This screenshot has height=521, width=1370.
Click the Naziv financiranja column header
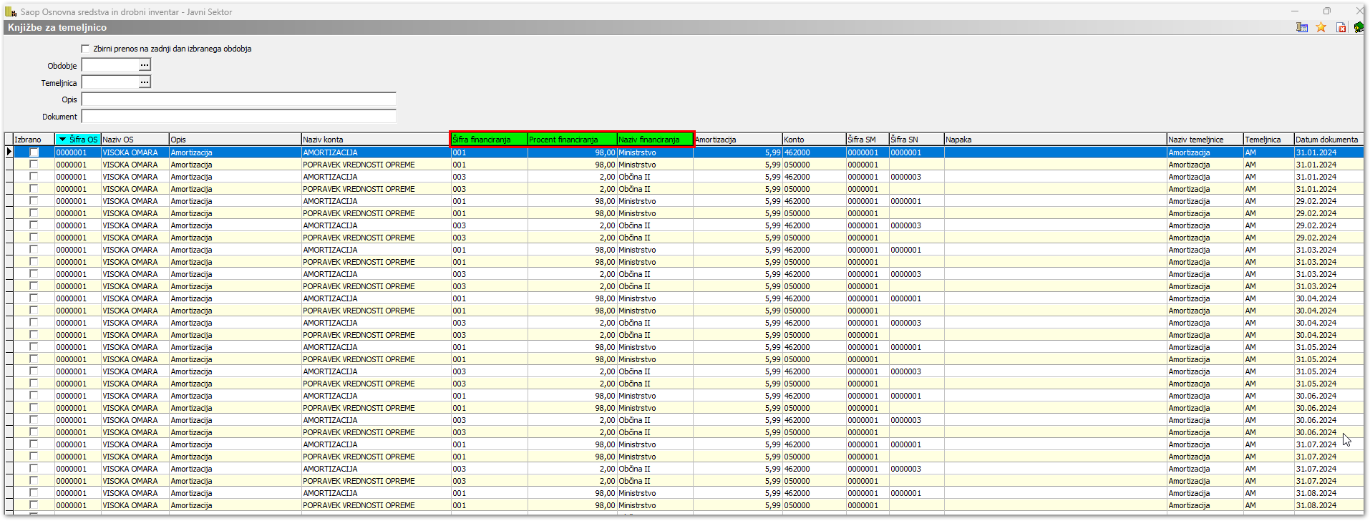click(x=654, y=140)
